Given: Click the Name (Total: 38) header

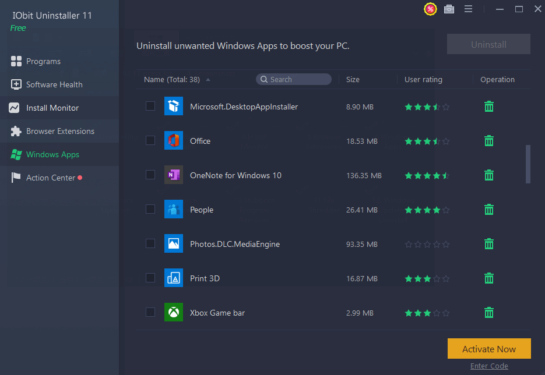Looking at the screenshot, I should [x=172, y=80].
